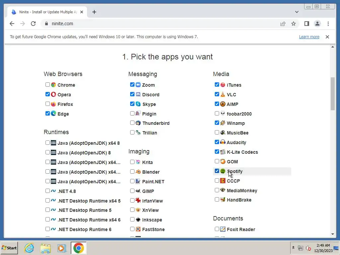Viewport: 340px width, 255px height.
Task: Click the Thunderbird icon
Action: (138, 123)
